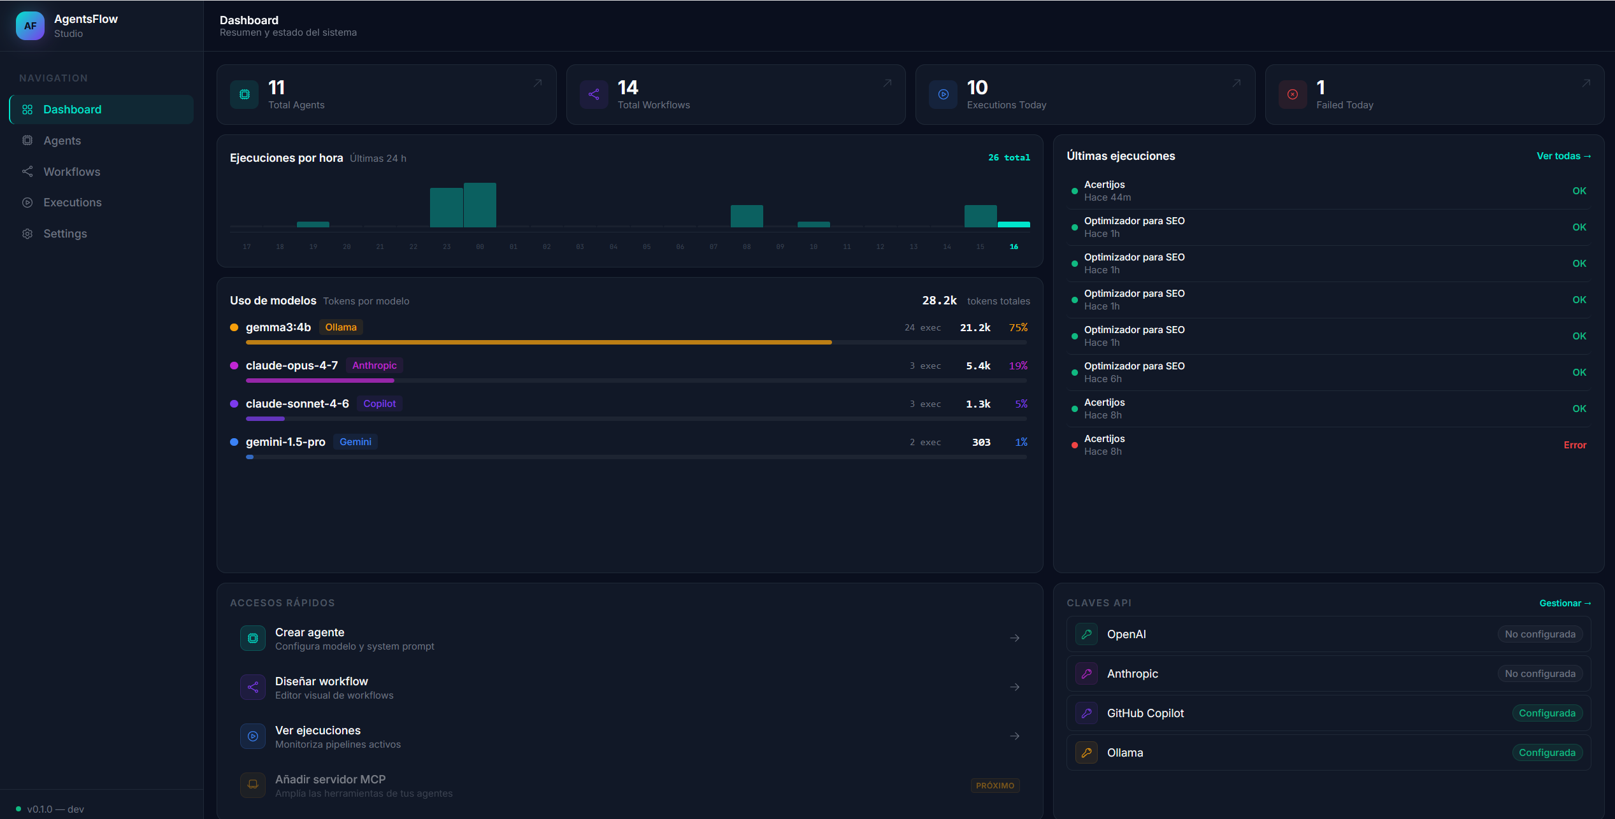
Task: Open Workflows in the sidebar
Action: (x=101, y=172)
